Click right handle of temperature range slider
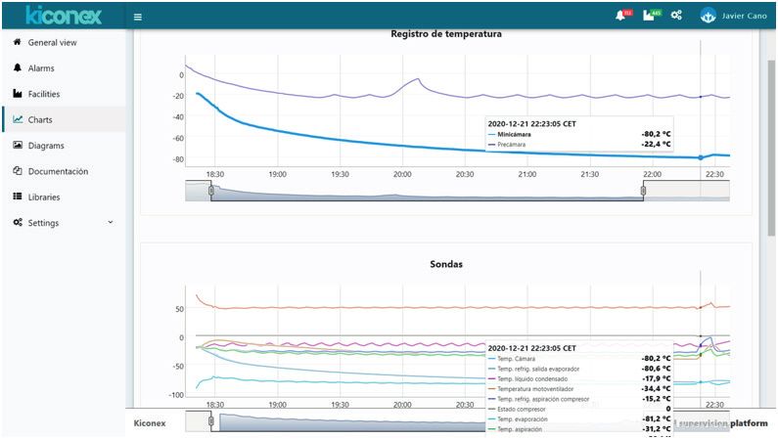 (x=643, y=192)
